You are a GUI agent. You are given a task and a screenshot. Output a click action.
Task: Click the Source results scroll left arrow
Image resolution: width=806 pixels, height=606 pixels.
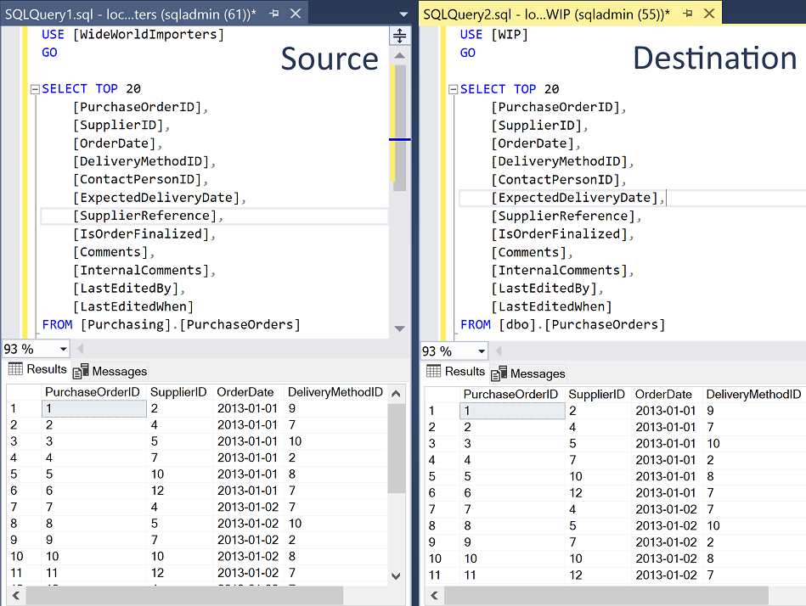[16, 596]
